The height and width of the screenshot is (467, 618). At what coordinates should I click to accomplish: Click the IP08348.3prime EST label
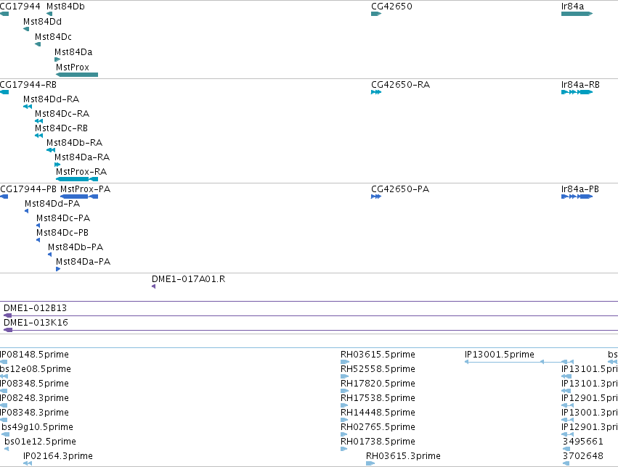(x=34, y=413)
